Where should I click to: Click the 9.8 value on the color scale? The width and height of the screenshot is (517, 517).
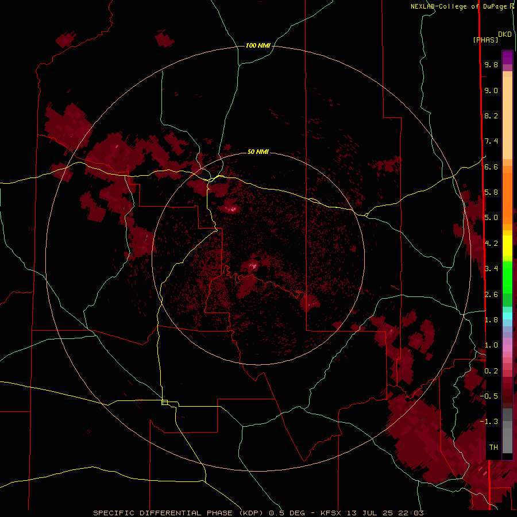point(491,64)
